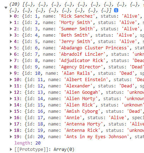Click the 'Beth Smith' name string
The height and width of the screenshot is (153, 144).
tap(74, 35)
